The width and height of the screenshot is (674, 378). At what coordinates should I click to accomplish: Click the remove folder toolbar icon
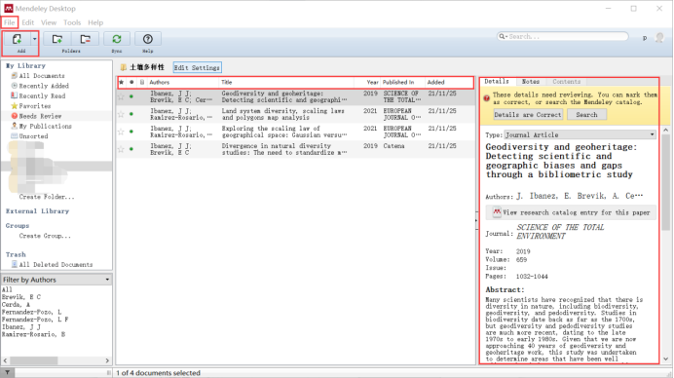[x=85, y=39]
